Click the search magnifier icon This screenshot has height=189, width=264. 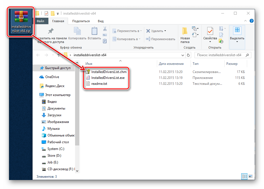click(247, 55)
